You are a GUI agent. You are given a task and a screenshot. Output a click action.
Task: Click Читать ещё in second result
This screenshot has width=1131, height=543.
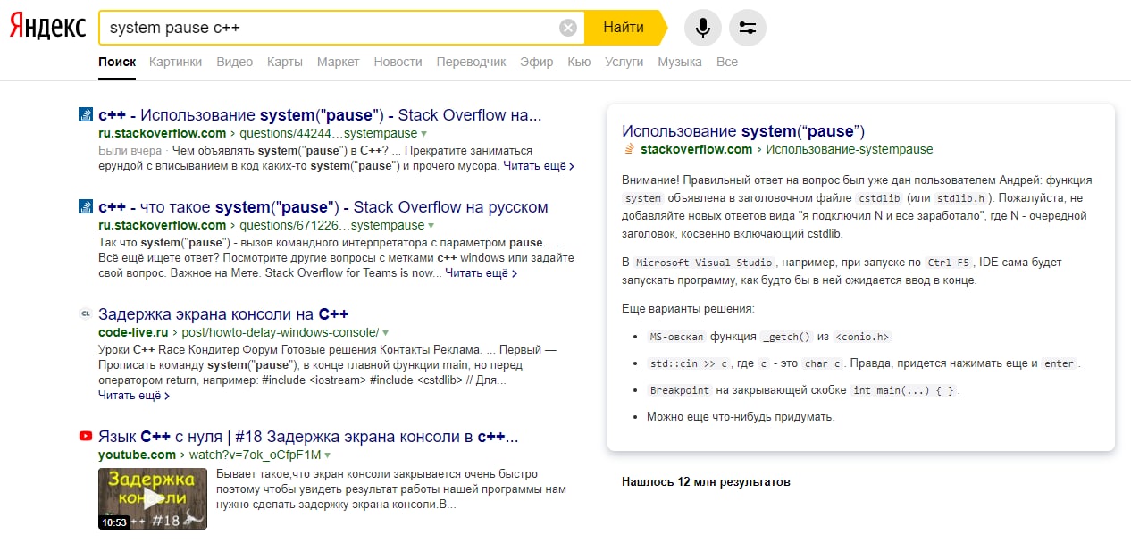coord(482,273)
